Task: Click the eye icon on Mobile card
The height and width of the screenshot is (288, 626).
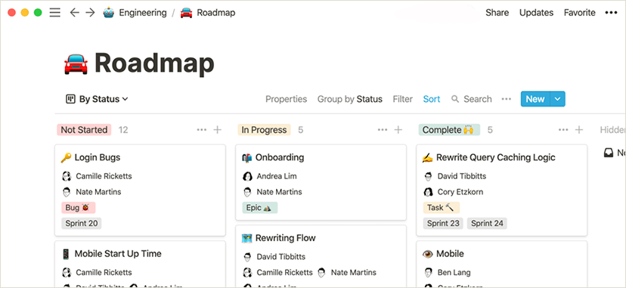Action: pyautogui.click(x=428, y=254)
